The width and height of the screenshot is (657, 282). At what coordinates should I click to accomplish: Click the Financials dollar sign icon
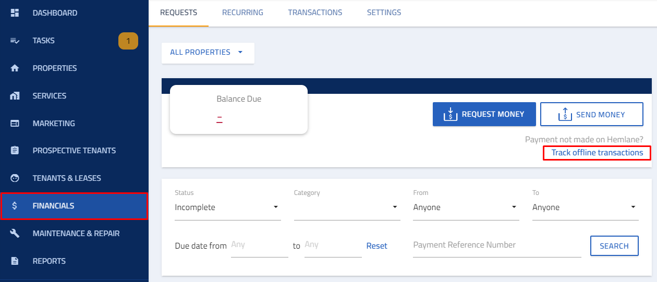(x=15, y=206)
